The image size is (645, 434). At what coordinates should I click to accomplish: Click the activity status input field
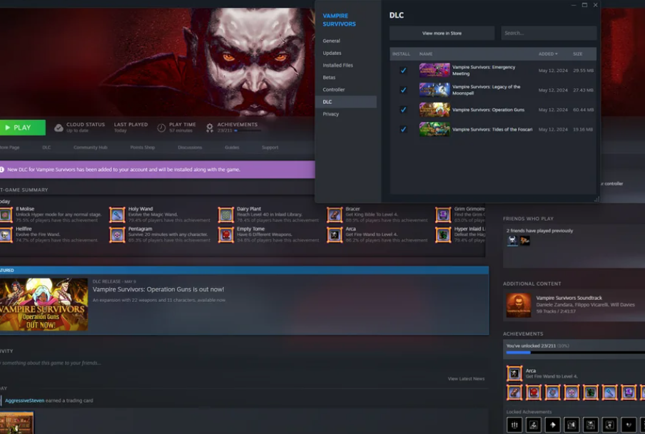[243, 363]
